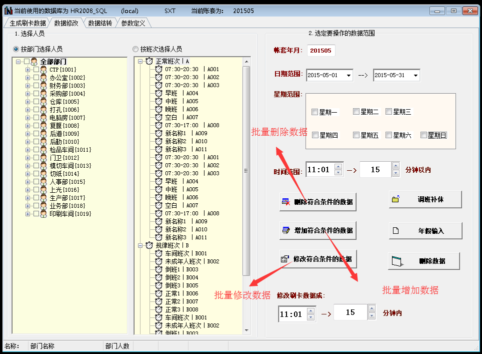This screenshot has width=482, height=354.
Task: Decrease 分钟以内 value with down arrow
Action: tap(396, 173)
